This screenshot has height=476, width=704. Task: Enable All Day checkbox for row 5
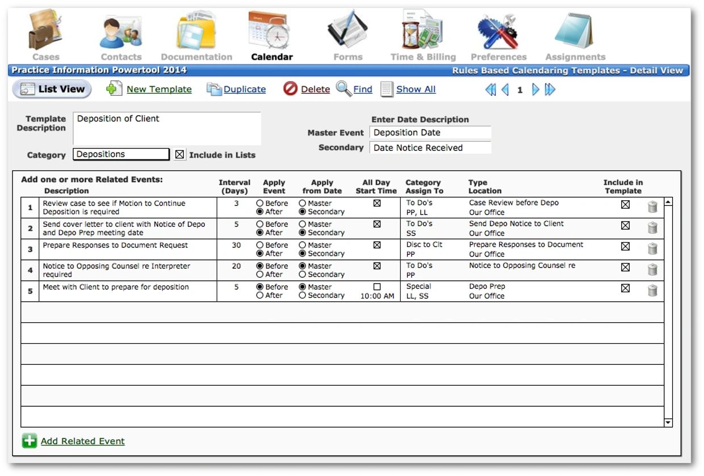click(376, 287)
